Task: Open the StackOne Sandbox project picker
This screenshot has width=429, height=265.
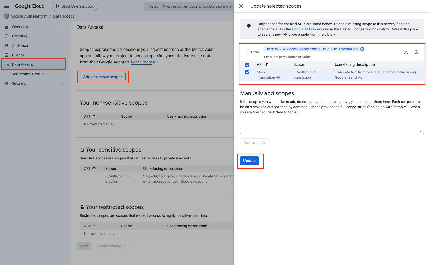Action: (75, 6)
